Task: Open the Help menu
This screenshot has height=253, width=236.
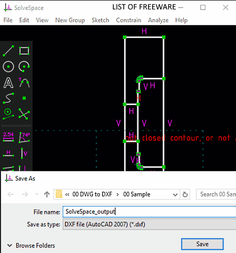Action: point(181,20)
